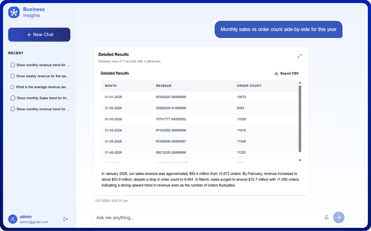Click revenue value 70741777.64000002
The width and height of the screenshot is (371, 231).
pyautogui.click(x=171, y=119)
